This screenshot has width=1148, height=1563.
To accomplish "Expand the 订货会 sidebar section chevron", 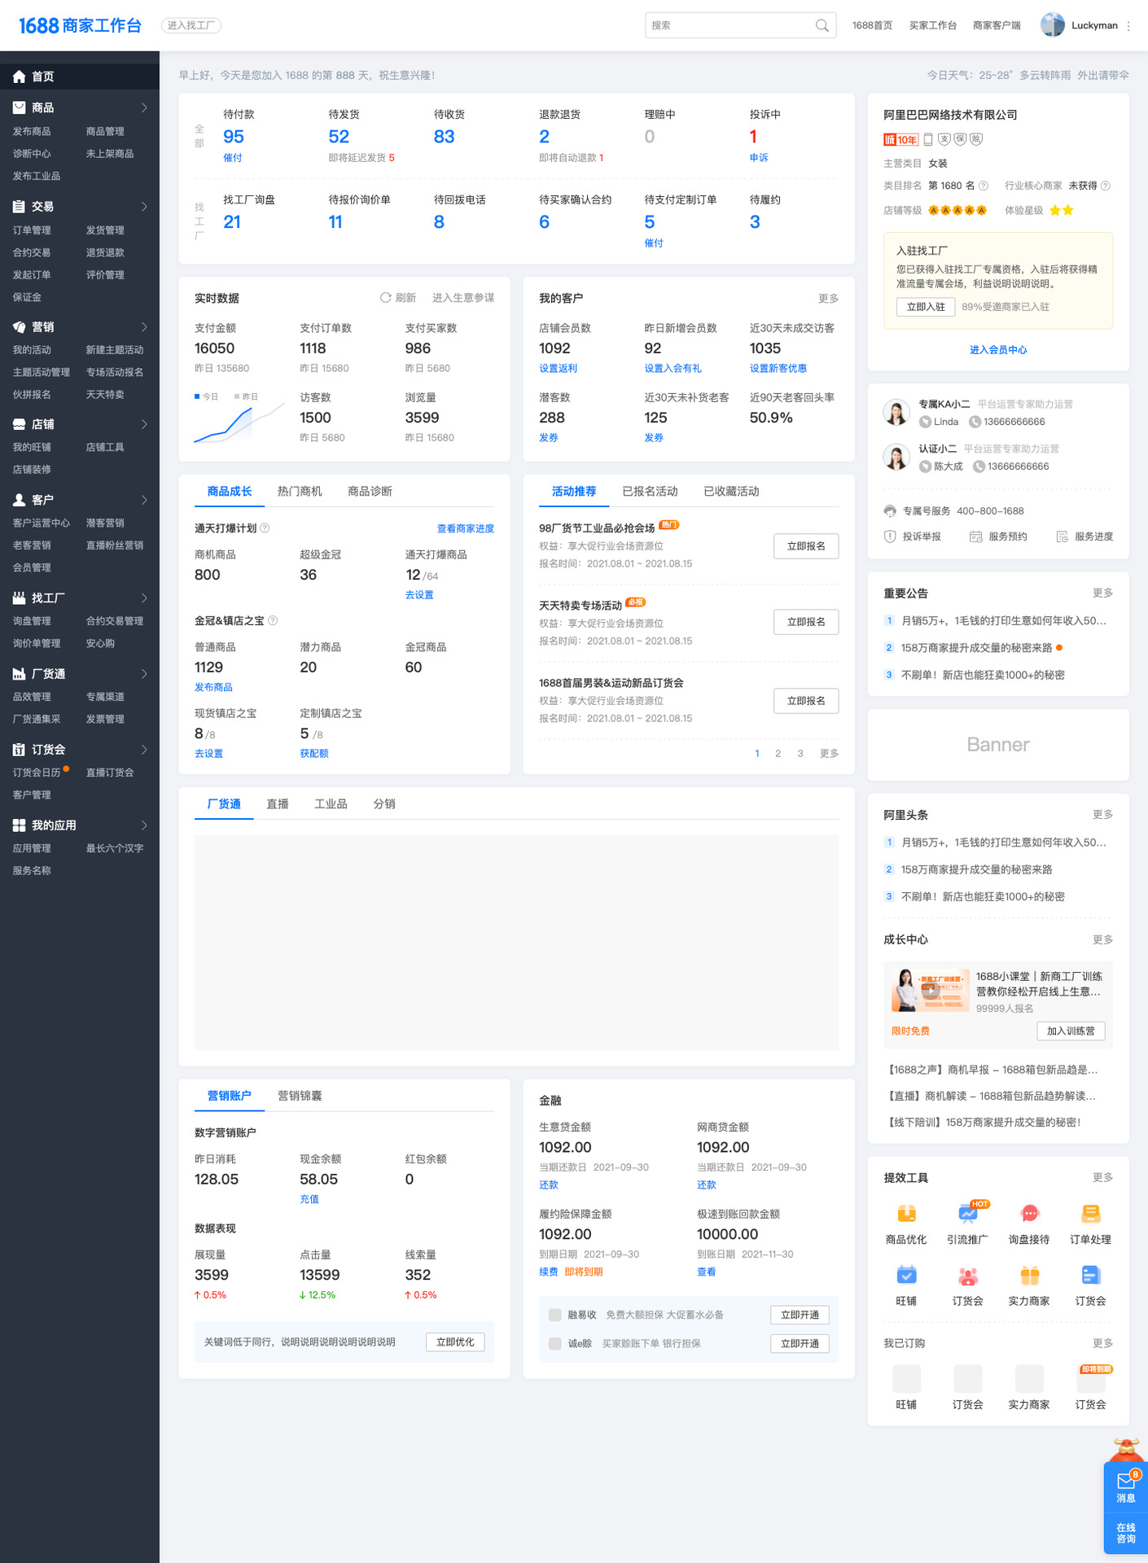I will [144, 750].
